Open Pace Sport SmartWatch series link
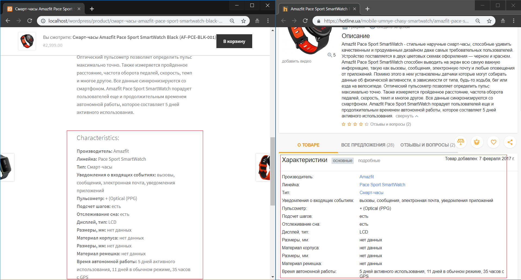Screen dimensions: 521x280 pos(382,185)
